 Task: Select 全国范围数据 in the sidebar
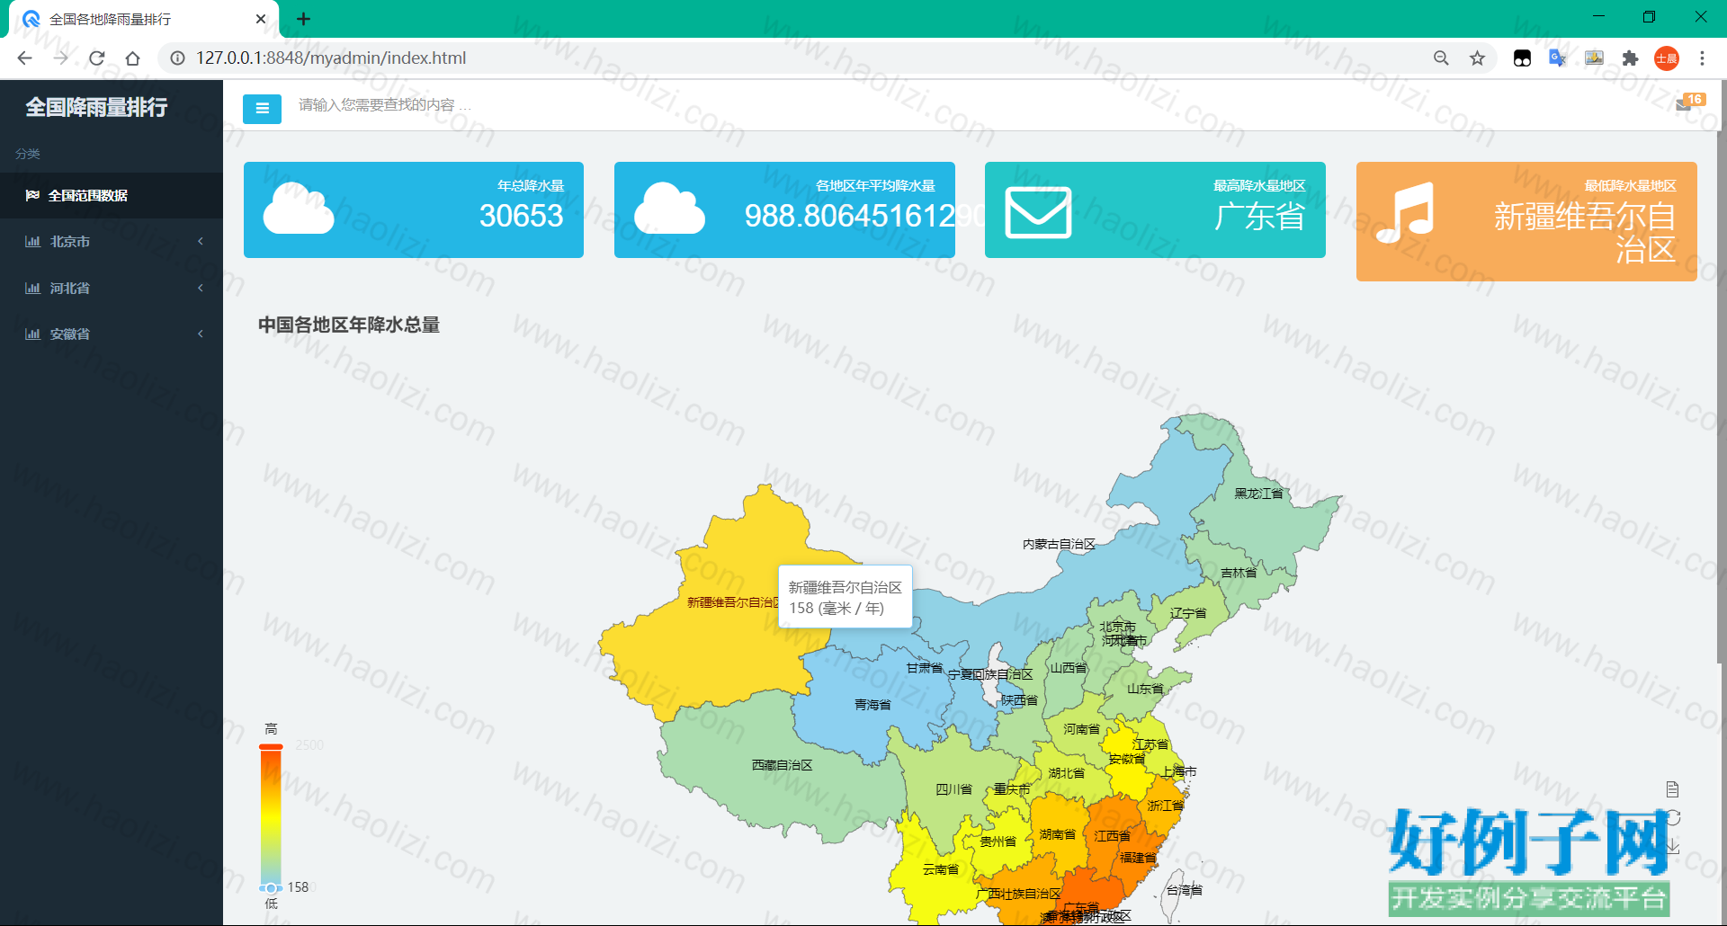pos(112,195)
